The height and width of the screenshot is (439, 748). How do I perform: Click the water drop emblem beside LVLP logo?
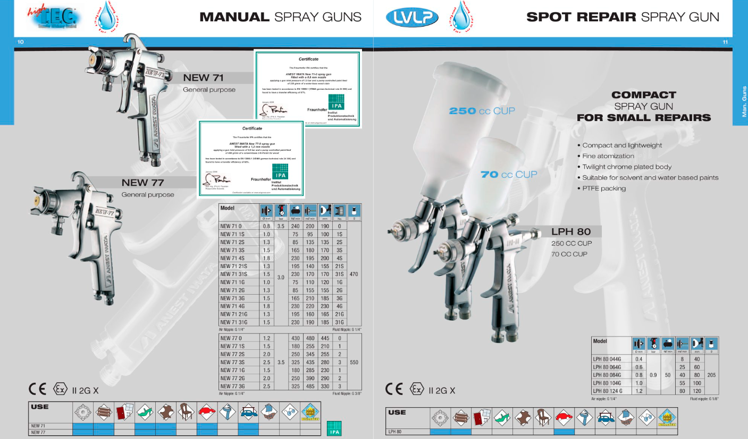click(x=460, y=16)
